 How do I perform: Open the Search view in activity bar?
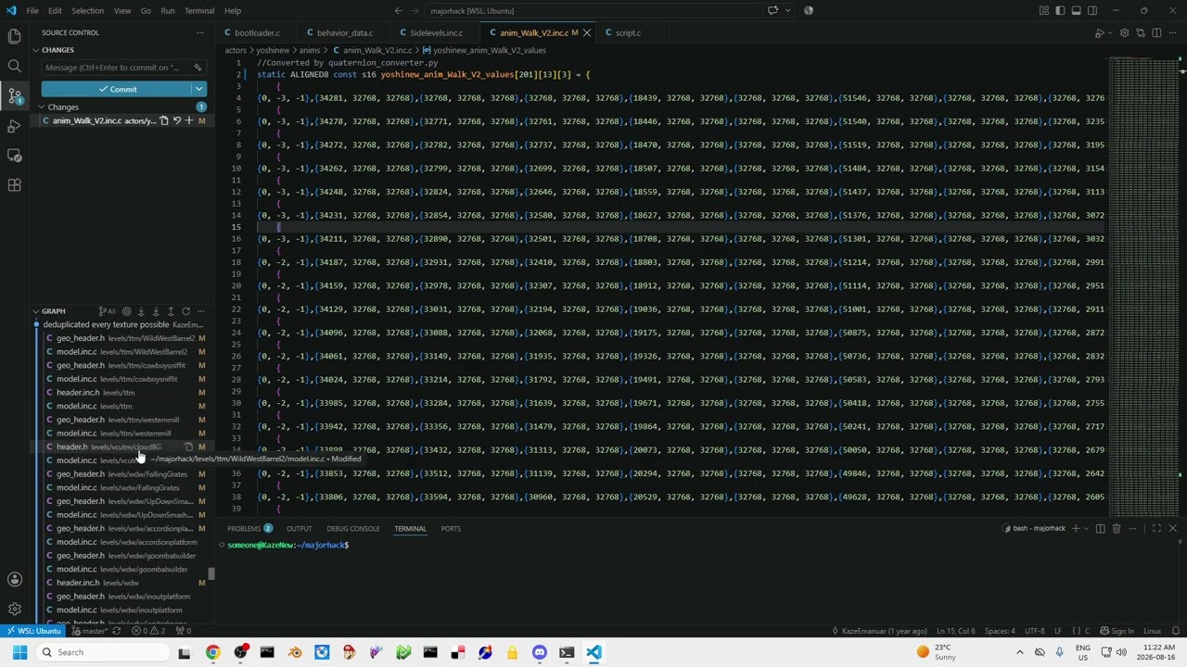click(x=14, y=66)
